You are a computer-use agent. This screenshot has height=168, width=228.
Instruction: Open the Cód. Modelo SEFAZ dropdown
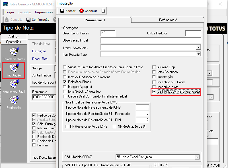197,157
